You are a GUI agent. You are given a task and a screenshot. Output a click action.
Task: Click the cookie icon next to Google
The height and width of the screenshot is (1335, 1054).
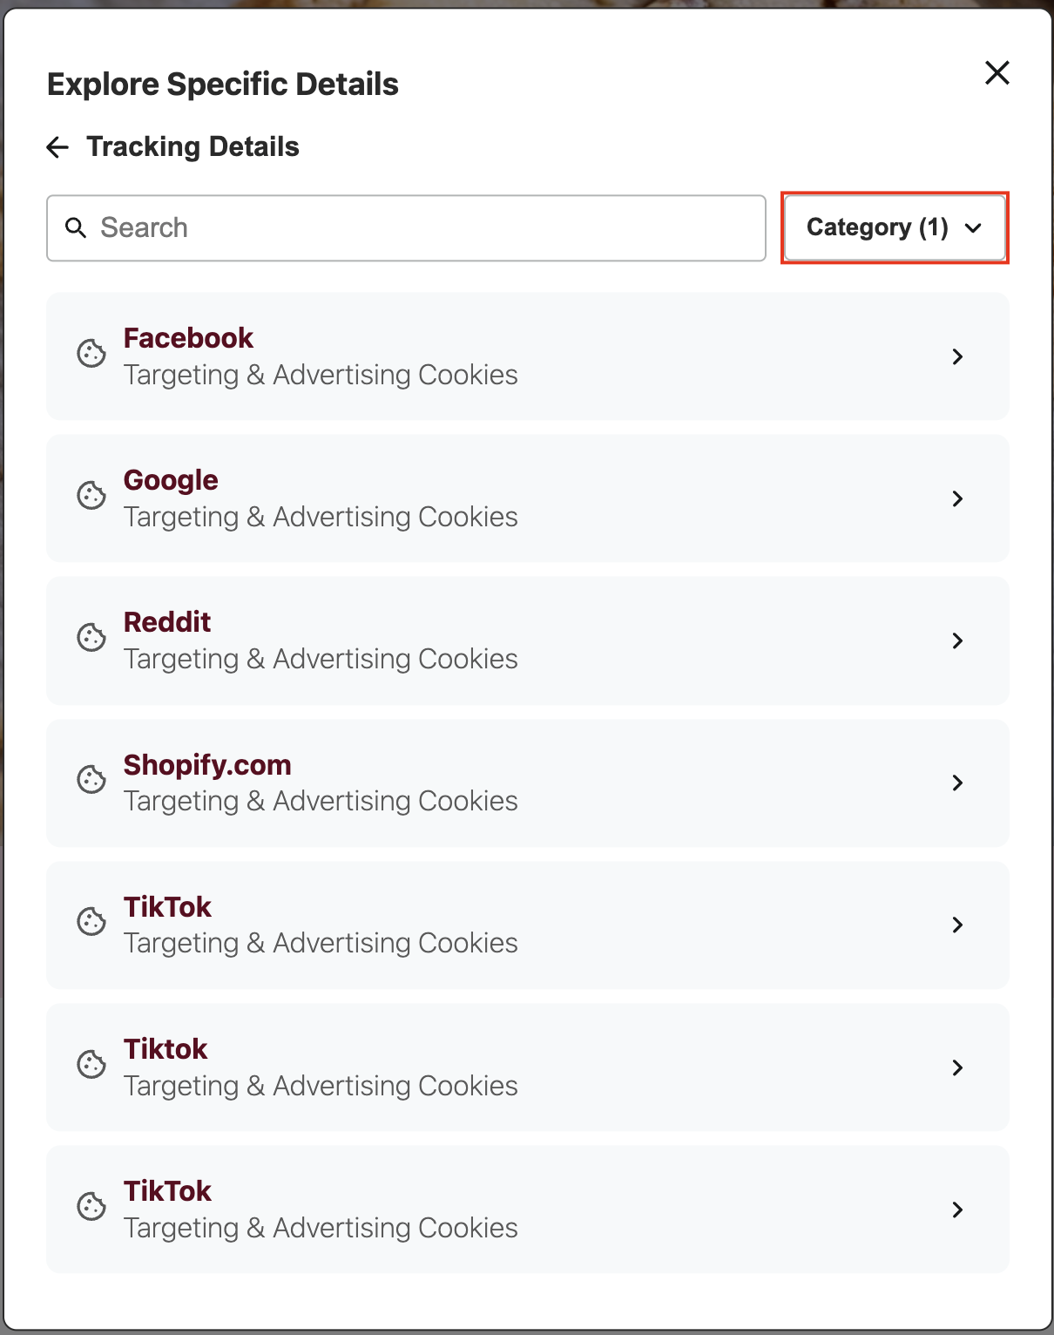tap(91, 497)
